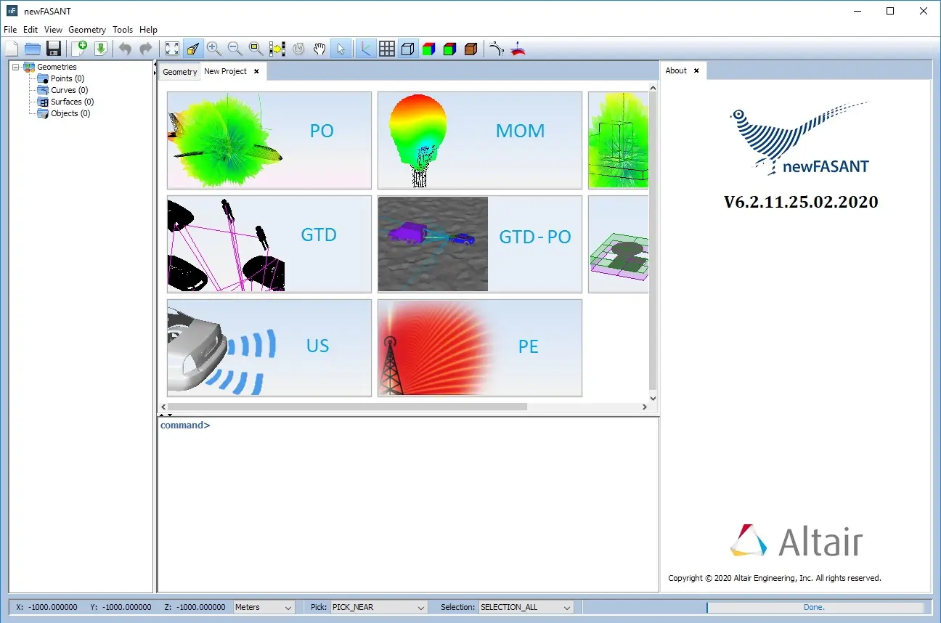Close the About panel tab

[x=696, y=70]
